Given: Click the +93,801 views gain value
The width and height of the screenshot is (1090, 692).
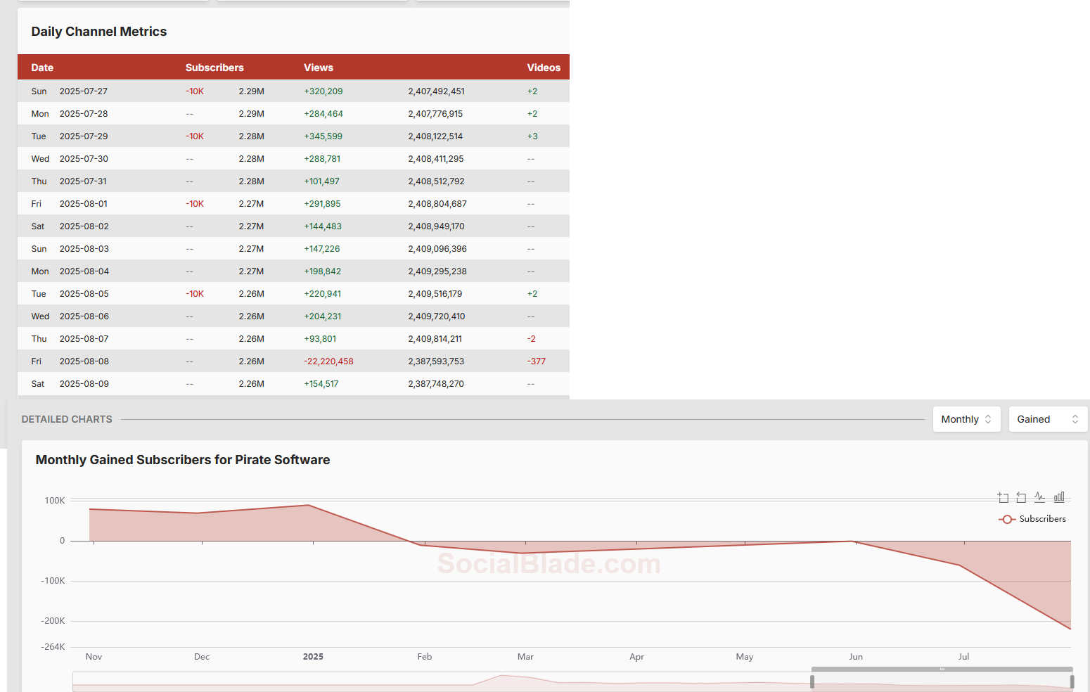Looking at the screenshot, I should pyautogui.click(x=320, y=339).
